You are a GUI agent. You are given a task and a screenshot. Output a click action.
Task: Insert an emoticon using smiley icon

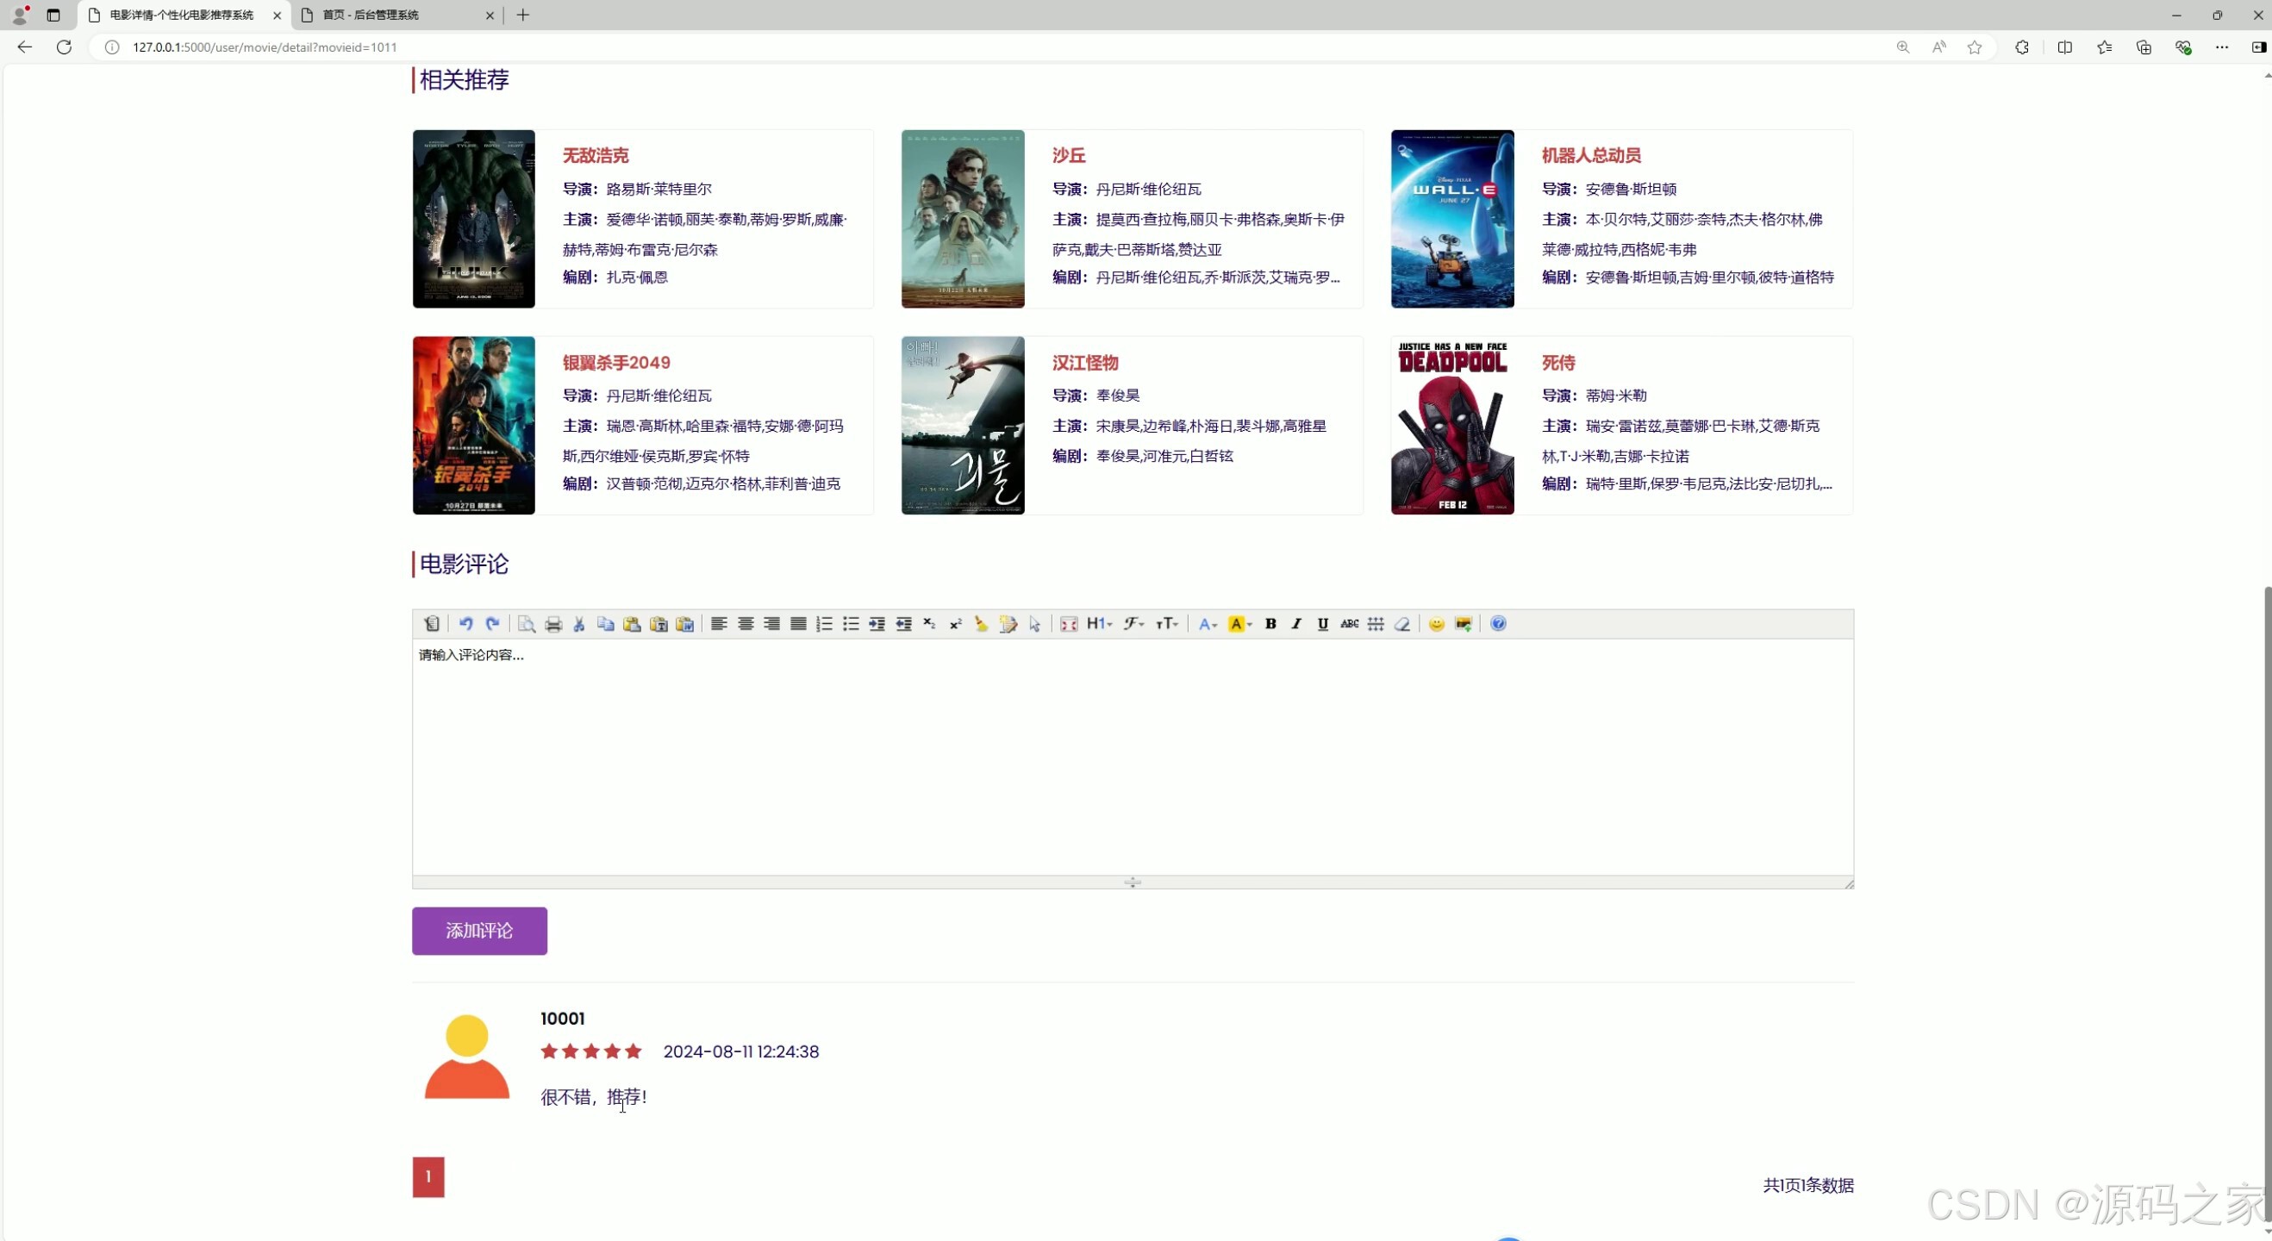coord(1437,625)
